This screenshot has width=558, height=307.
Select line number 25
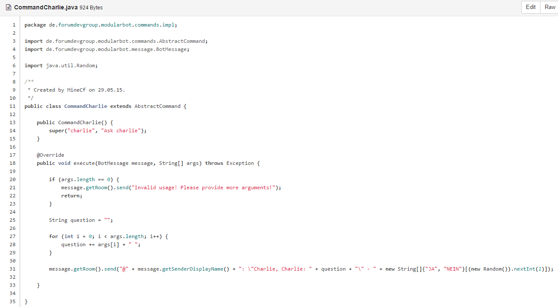pyautogui.click(x=13, y=220)
